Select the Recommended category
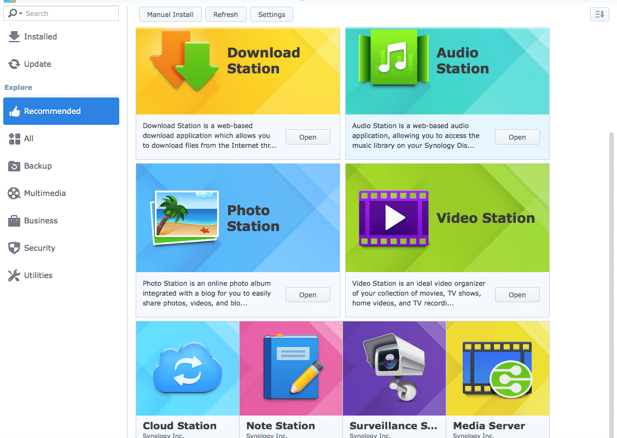The height and width of the screenshot is (438, 617). [x=61, y=111]
